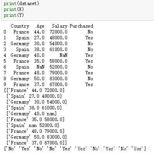The width and height of the screenshot is (154, 155).
Task: Click Salary 52000.0 in dataframe row 6
Action: (58, 67)
